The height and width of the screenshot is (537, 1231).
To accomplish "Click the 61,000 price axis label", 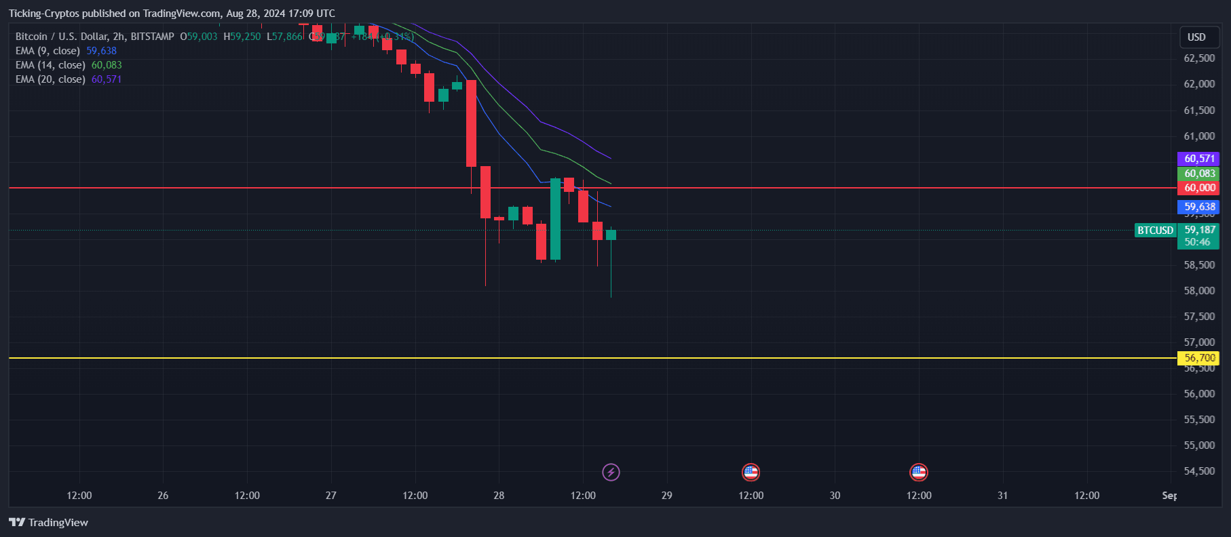I will 1199,136.
